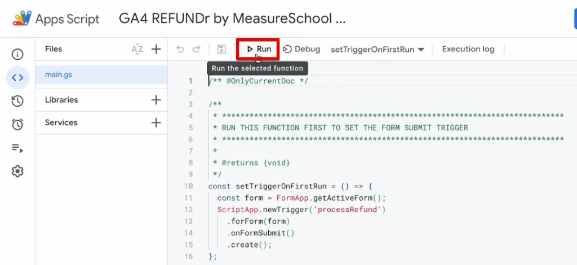The height and width of the screenshot is (265, 577).
Task: Save project with the floppy disk icon
Action: pos(221,49)
